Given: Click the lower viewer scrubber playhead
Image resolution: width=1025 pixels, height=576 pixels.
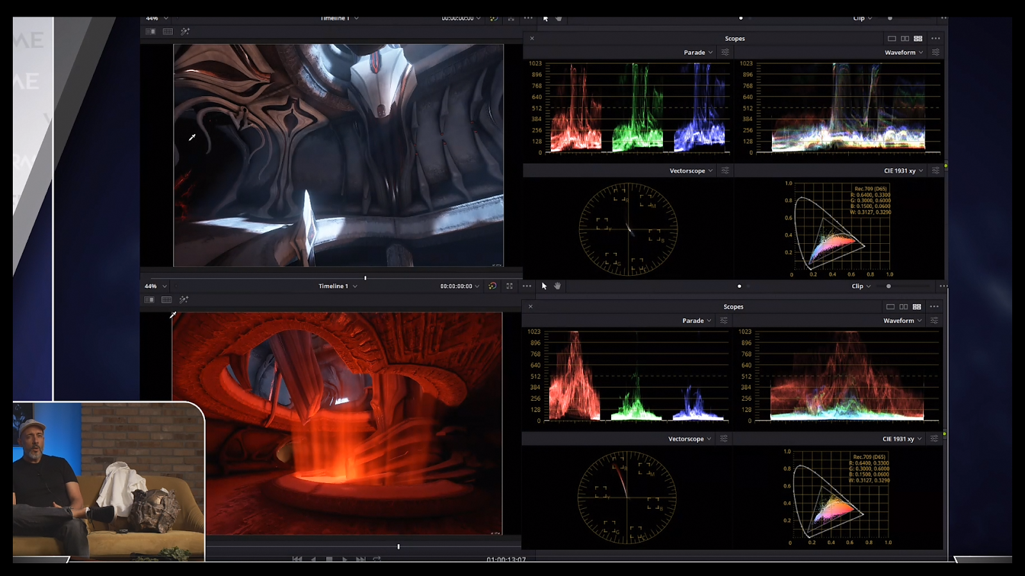Looking at the screenshot, I should pos(398,547).
